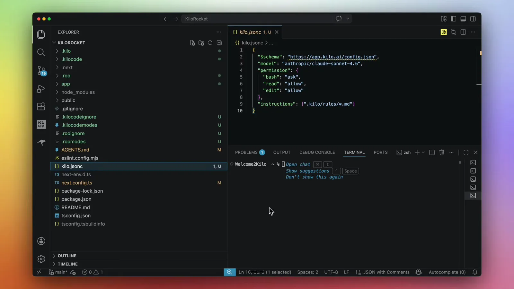Open changes compare icon in editor toolbar

click(453, 32)
